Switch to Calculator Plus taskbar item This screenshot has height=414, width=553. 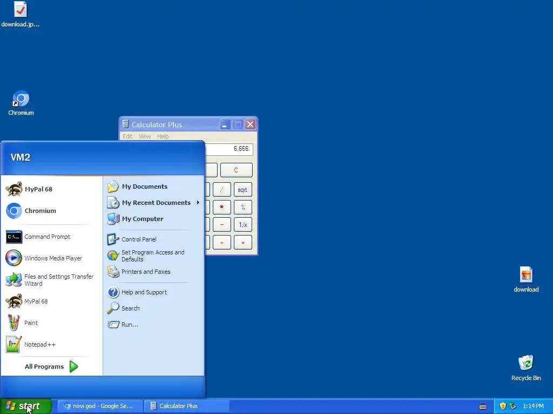(x=186, y=406)
